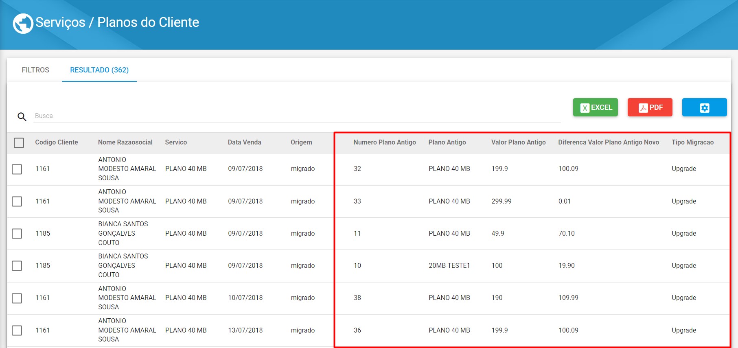
Task: Focus the Busca search field
Action: click(x=297, y=116)
